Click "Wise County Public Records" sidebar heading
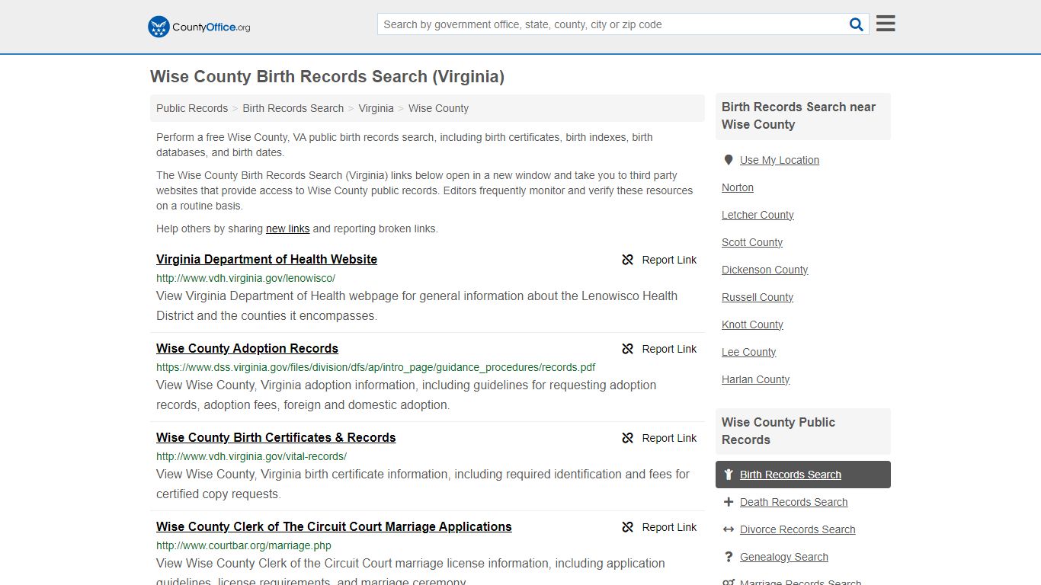Image resolution: width=1041 pixels, height=585 pixels. pos(778,431)
